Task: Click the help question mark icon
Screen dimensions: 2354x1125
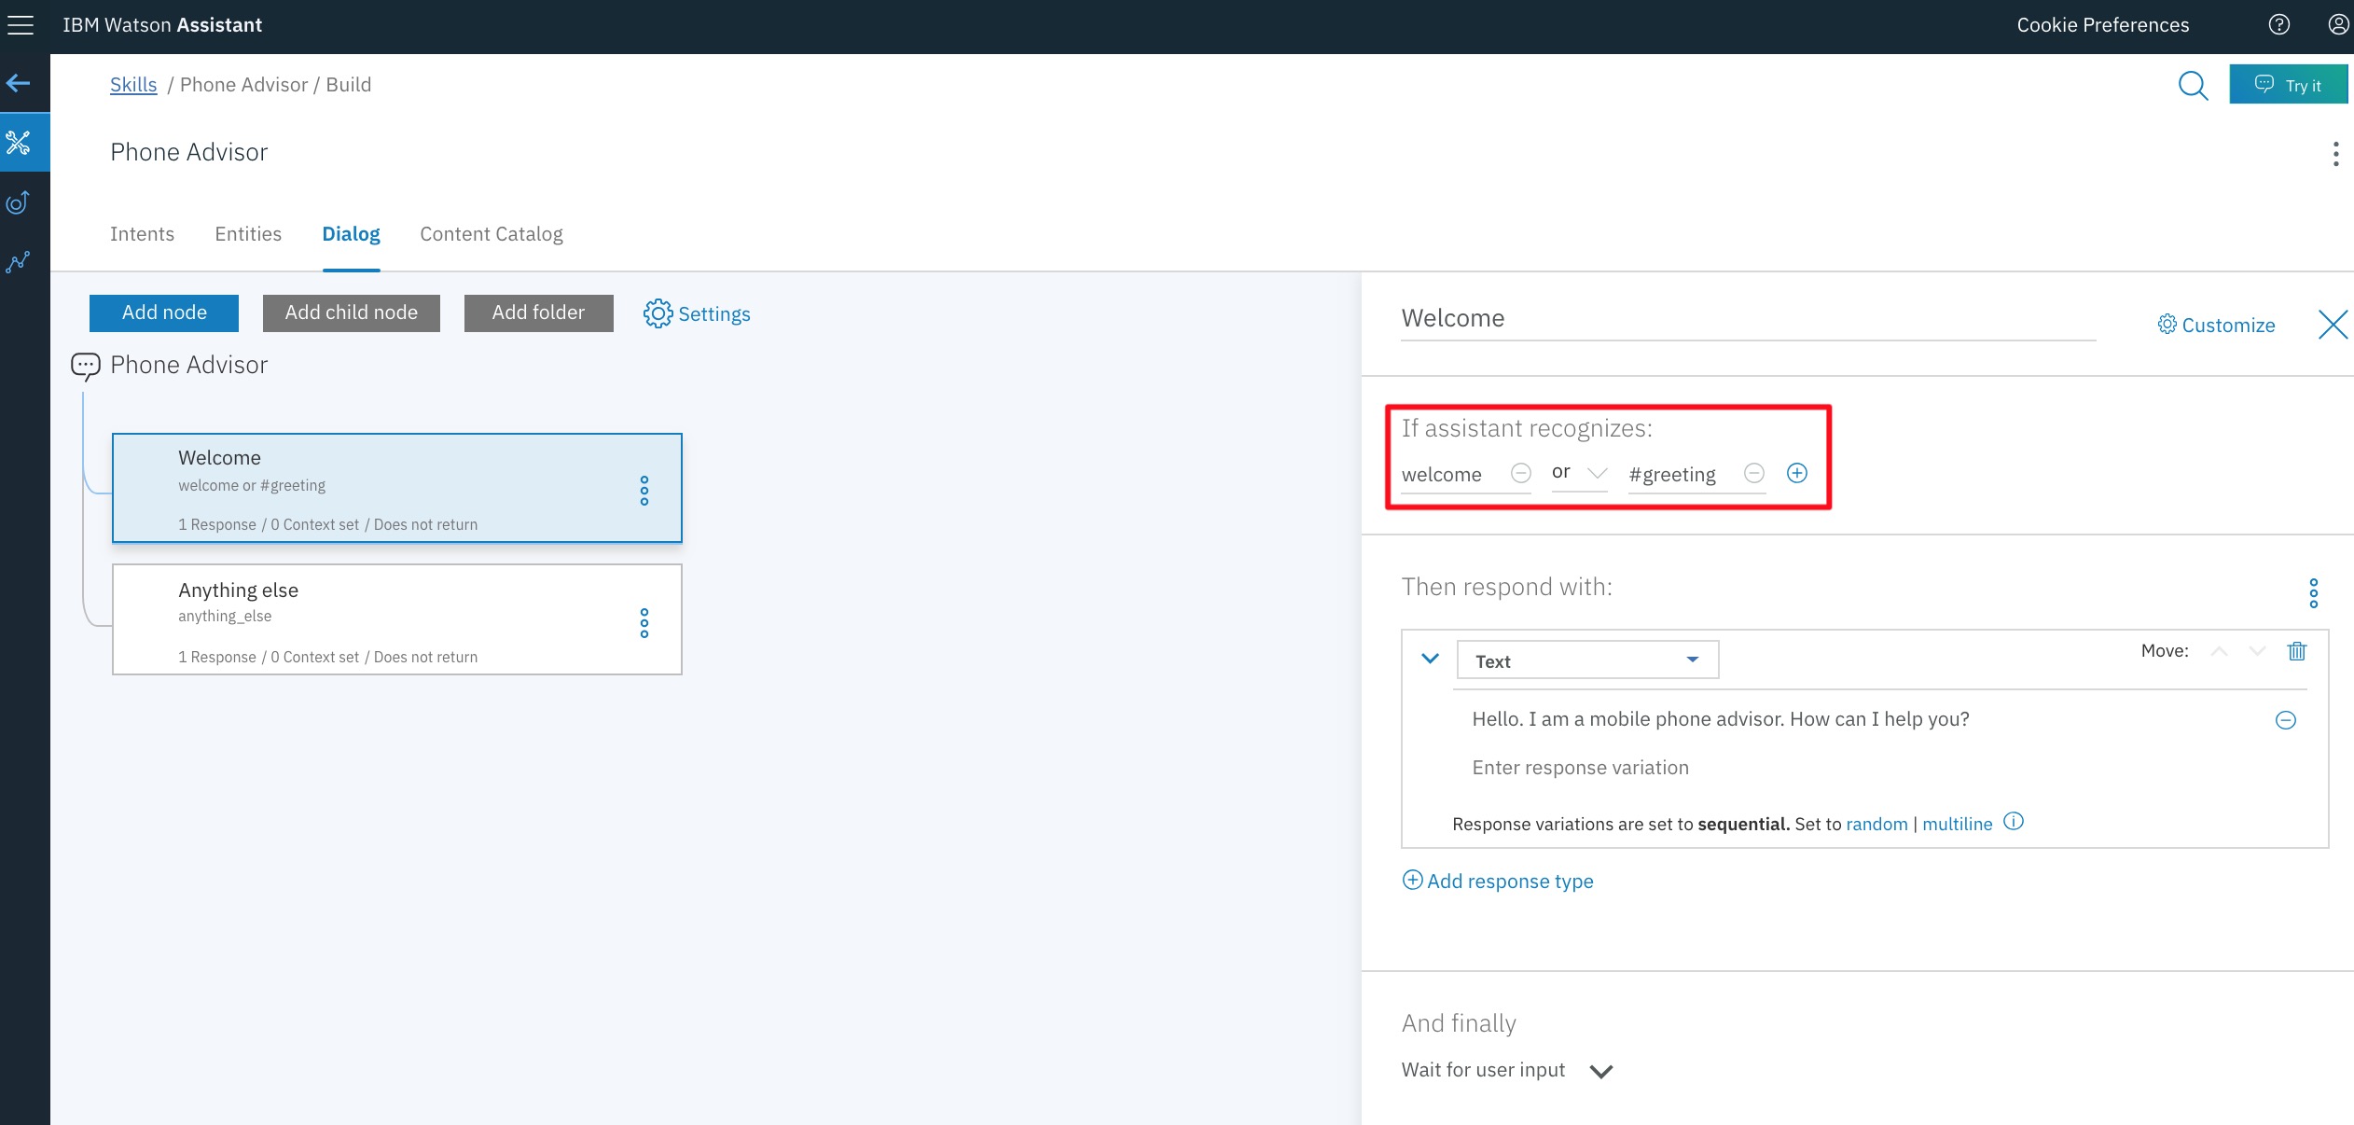Action: [2278, 25]
